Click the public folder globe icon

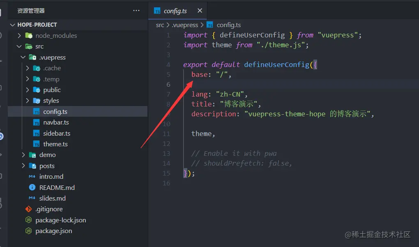37,90
